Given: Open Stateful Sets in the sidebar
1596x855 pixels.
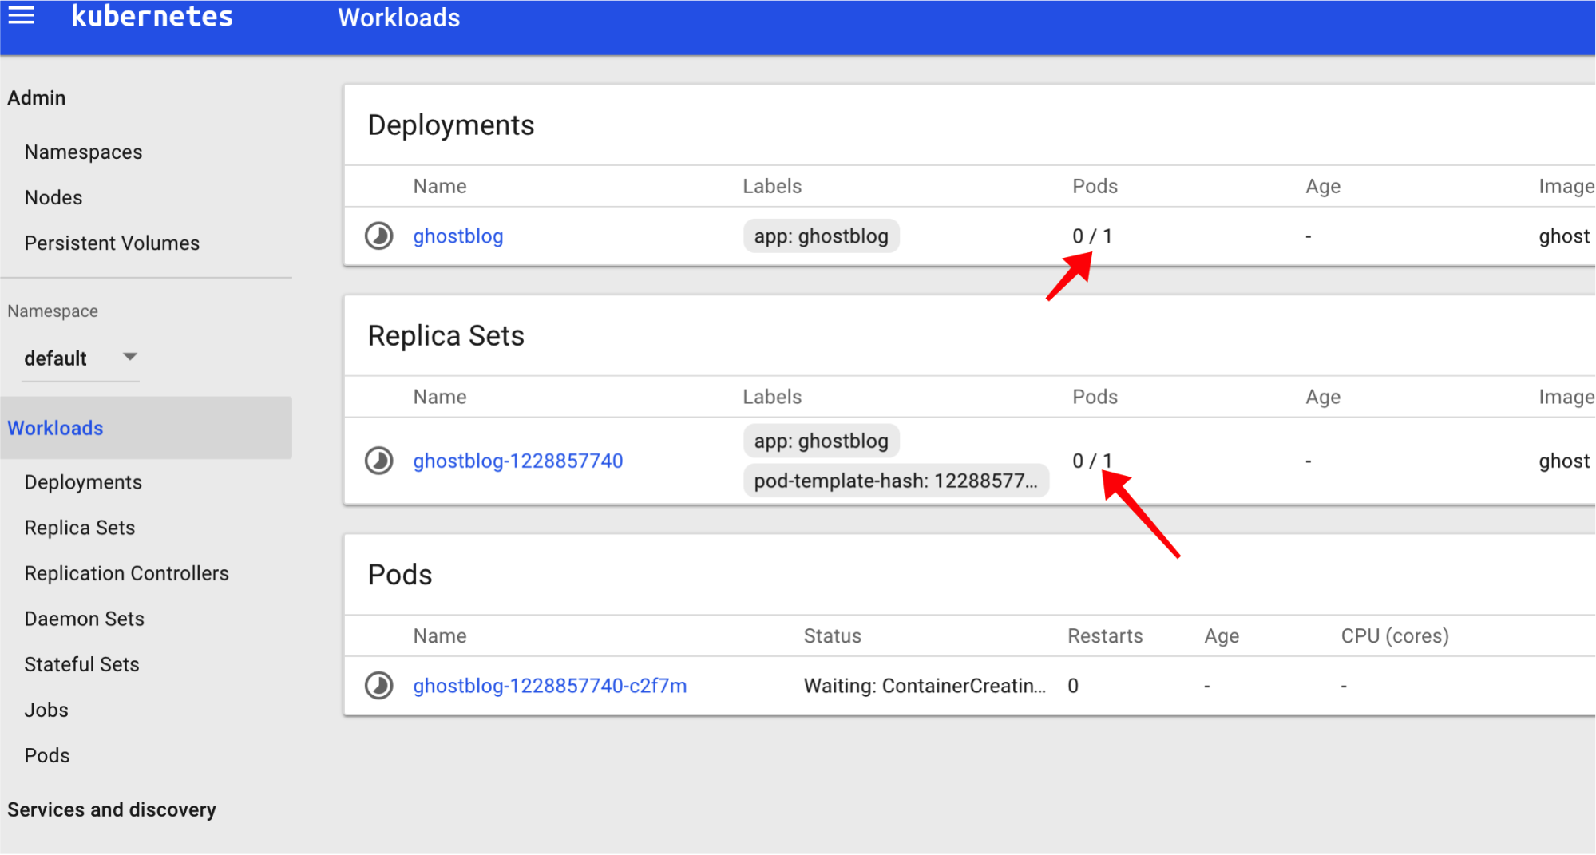Looking at the screenshot, I should coord(81,664).
